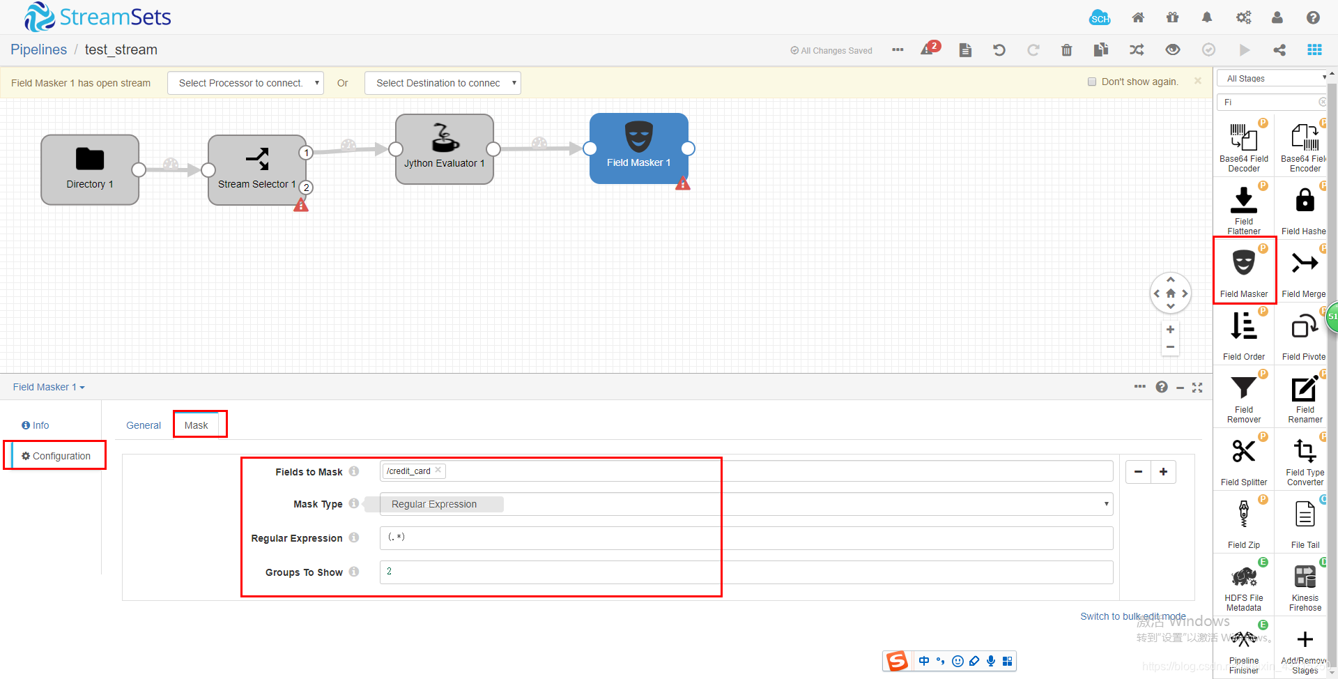Undo the last pipeline change
This screenshot has width=1338, height=679.
[x=999, y=49]
